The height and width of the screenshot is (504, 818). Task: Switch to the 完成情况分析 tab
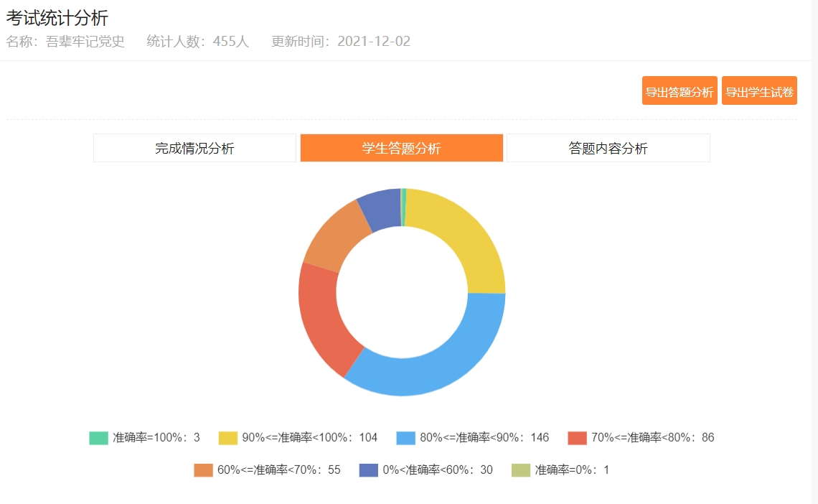194,148
